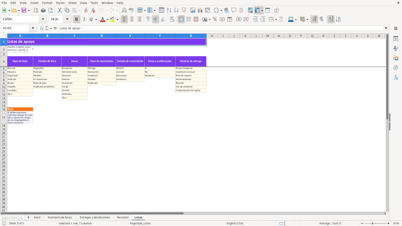Toggle AutoFilter

[184, 10]
